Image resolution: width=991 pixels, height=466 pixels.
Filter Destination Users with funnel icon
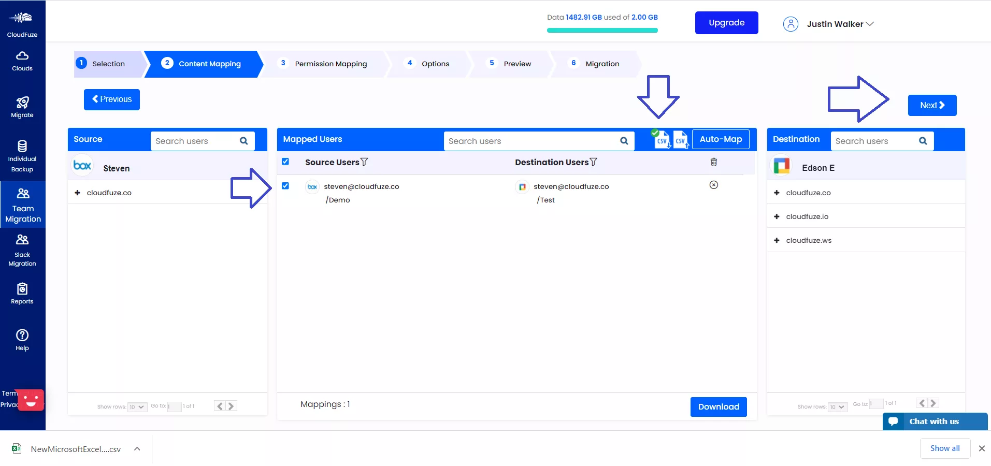[x=594, y=162]
